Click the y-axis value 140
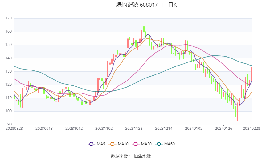Image resolution: width=262 pixels, height=159 pixels. pos(9,58)
